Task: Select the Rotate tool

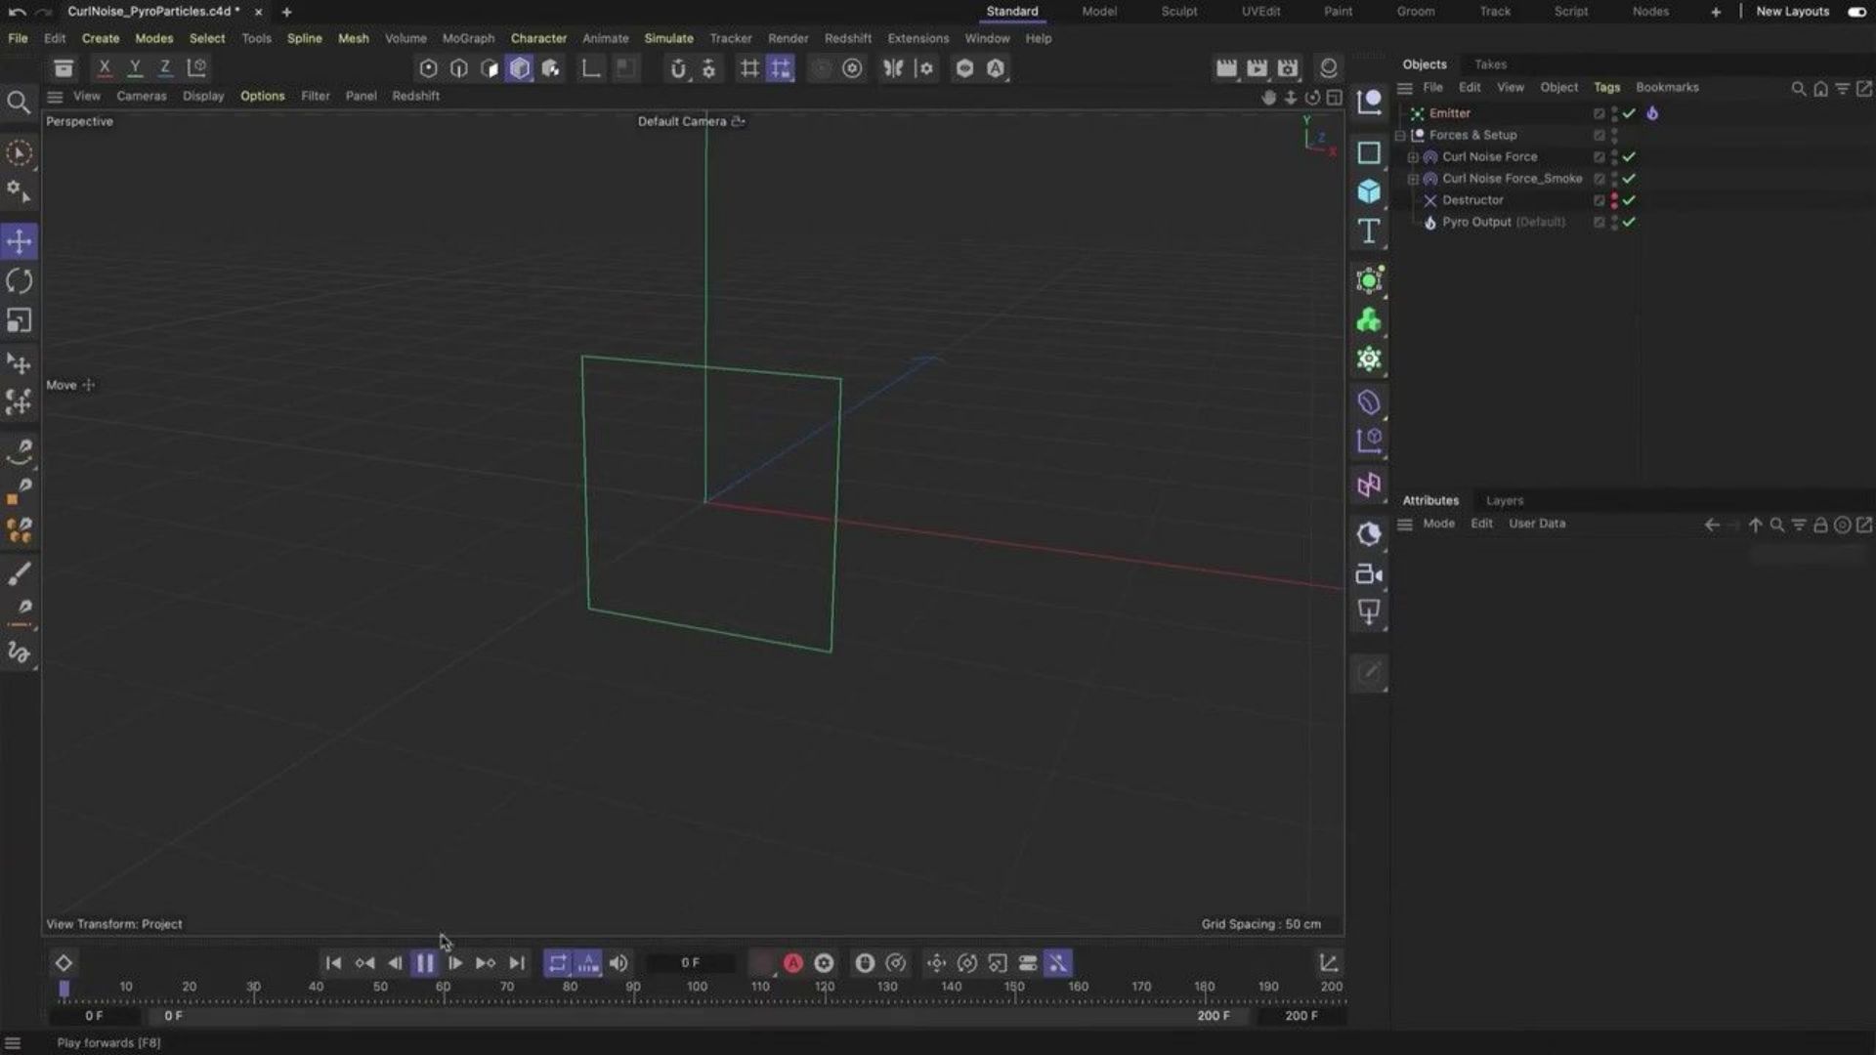Action: pyautogui.click(x=19, y=281)
